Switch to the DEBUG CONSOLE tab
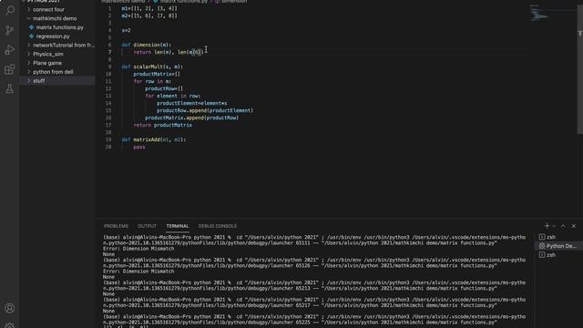583x328 pixels. [217, 226]
